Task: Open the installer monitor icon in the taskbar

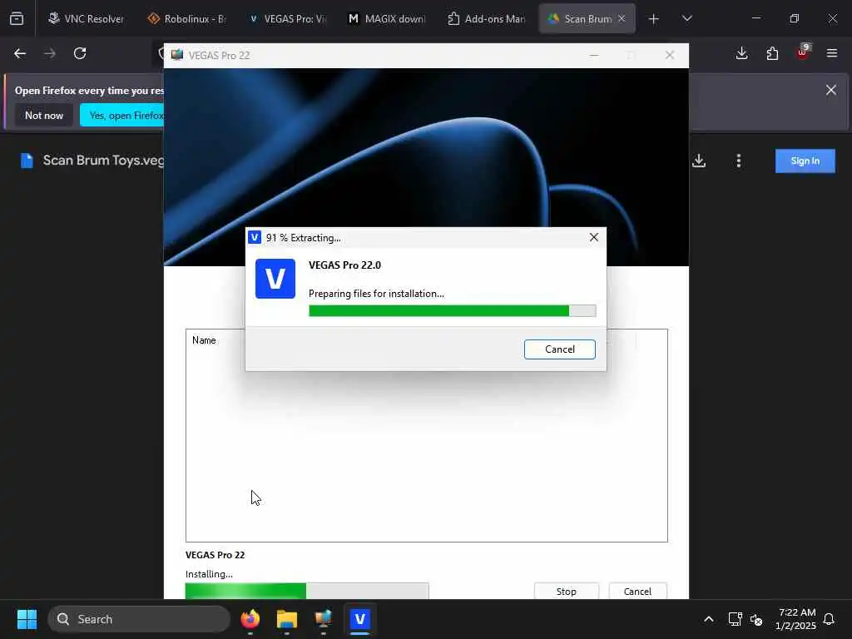Action: click(x=324, y=619)
